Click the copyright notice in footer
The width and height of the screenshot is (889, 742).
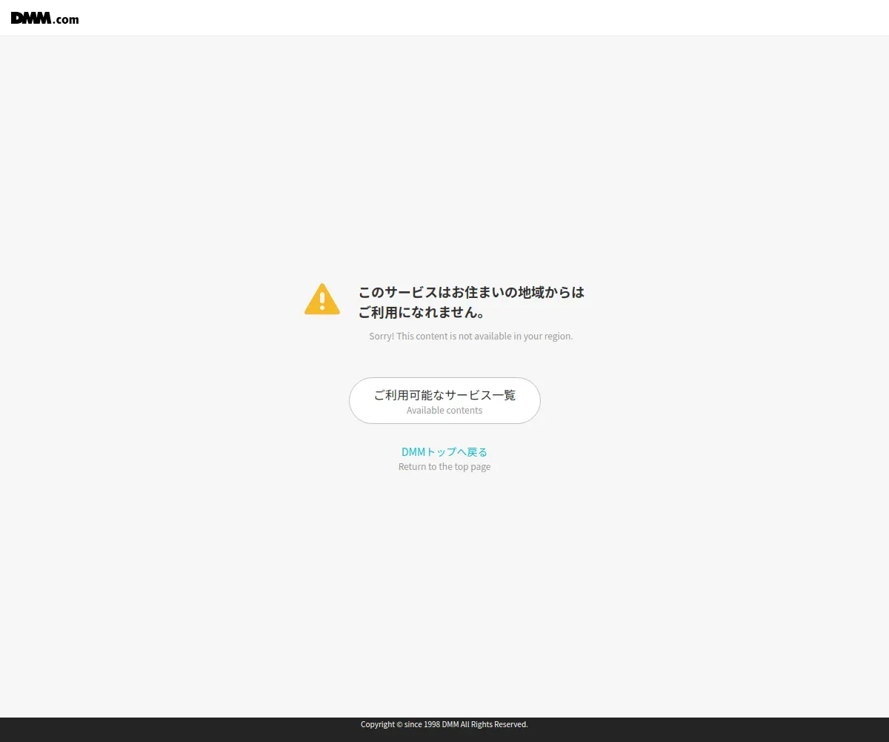pyautogui.click(x=444, y=724)
